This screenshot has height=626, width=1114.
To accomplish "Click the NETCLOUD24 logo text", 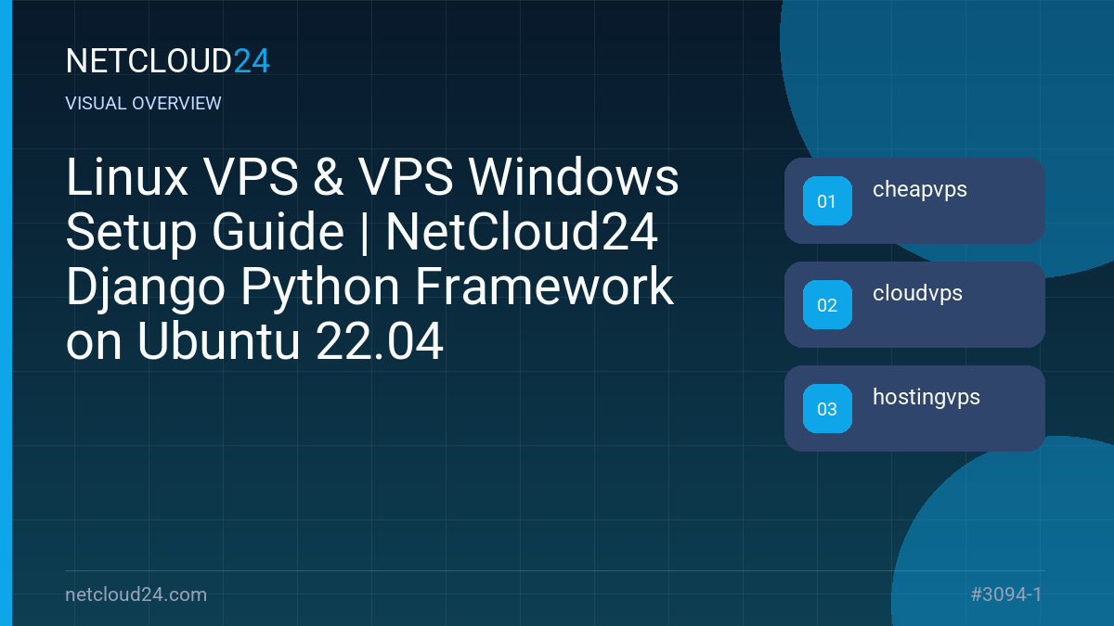I will (x=168, y=61).
